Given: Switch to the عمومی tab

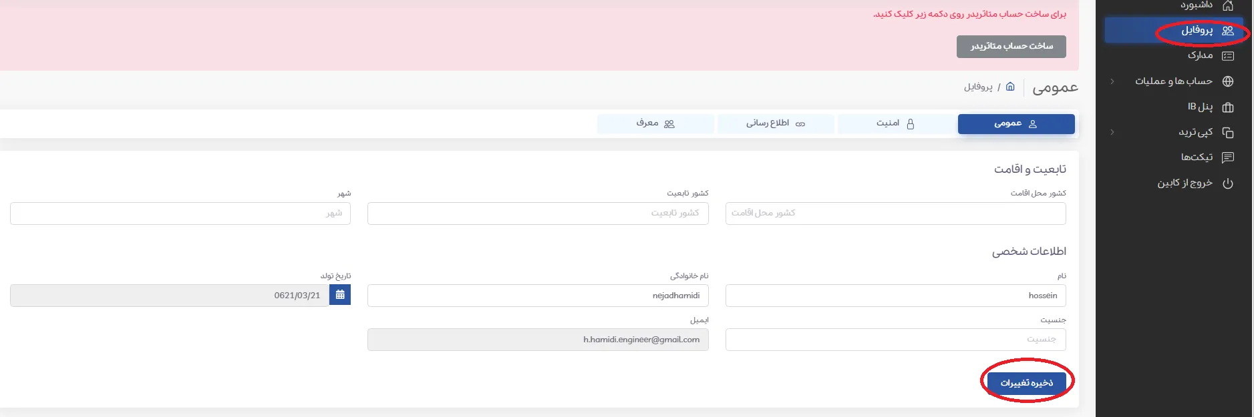Looking at the screenshot, I should [1016, 124].
